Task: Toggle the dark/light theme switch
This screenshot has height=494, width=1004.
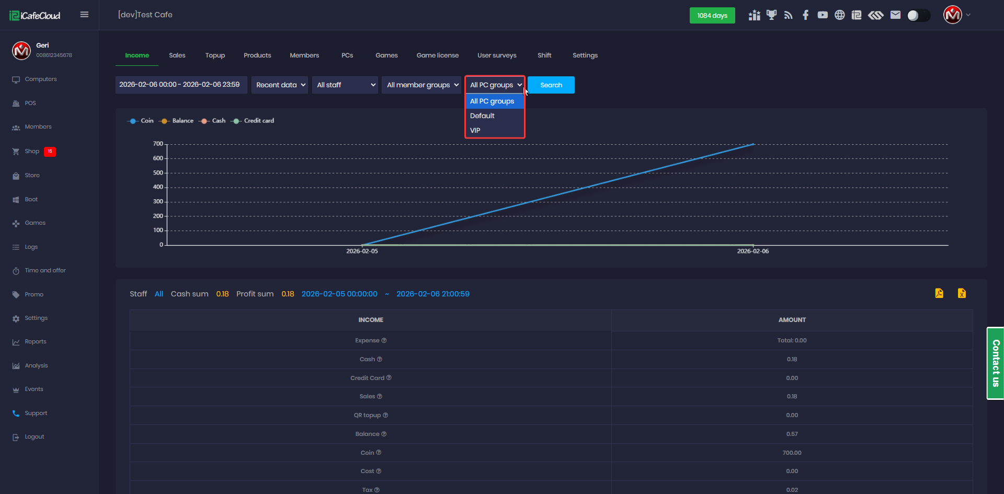Action: click(918, 15)
